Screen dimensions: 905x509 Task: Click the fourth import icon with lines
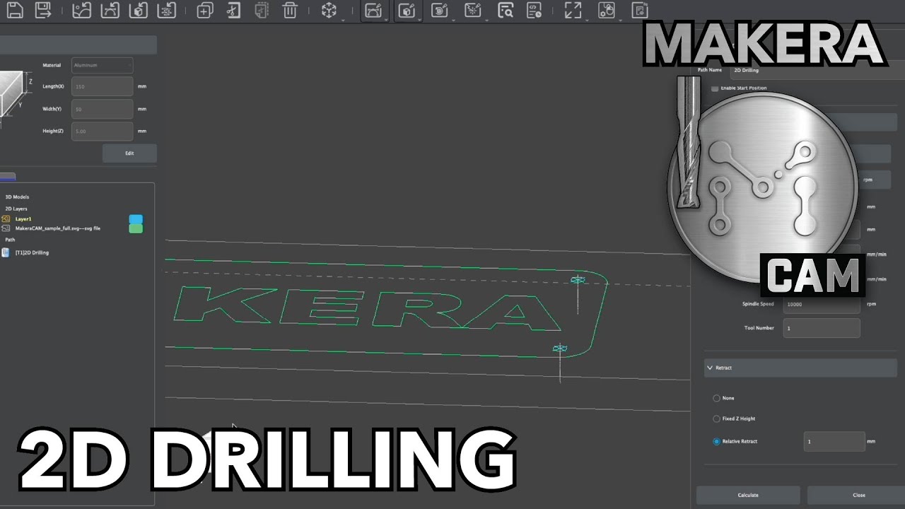pyautogui.click(x=166, y=10)
